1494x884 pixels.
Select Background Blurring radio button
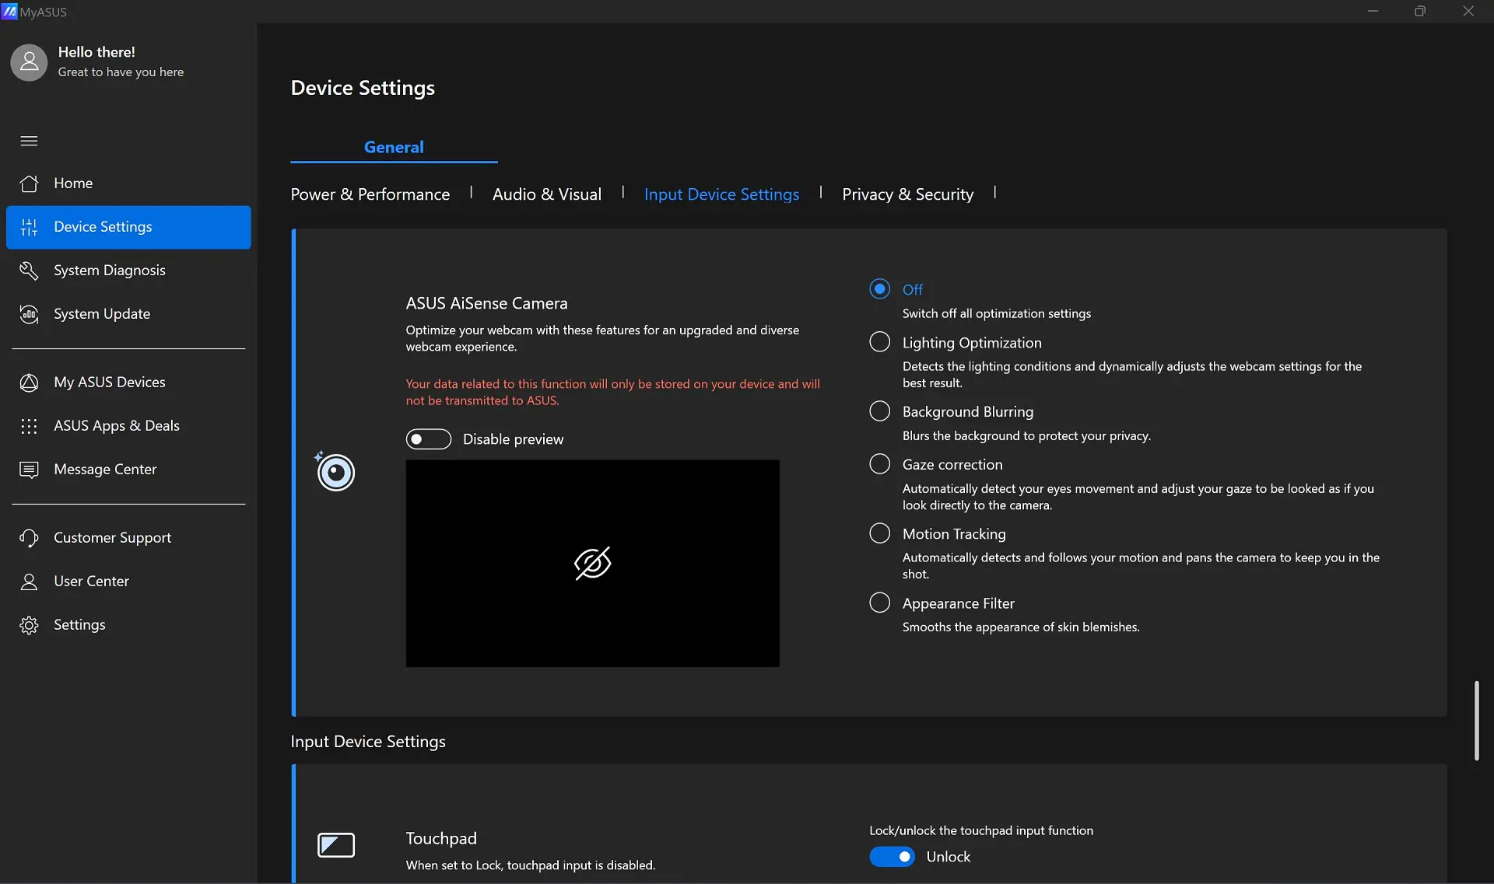coord(879,411)
